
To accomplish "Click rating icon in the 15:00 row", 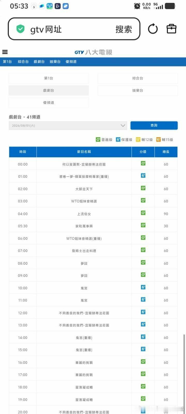I will pos(143,349).
